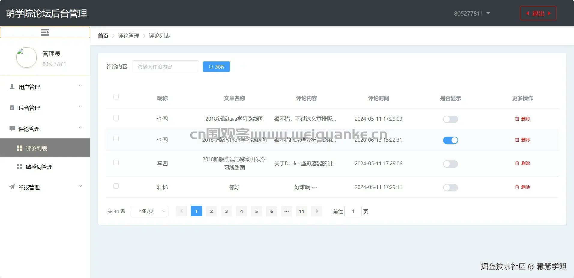
Task: Open the 4条/页 page size dropdown
Action: 150,211
